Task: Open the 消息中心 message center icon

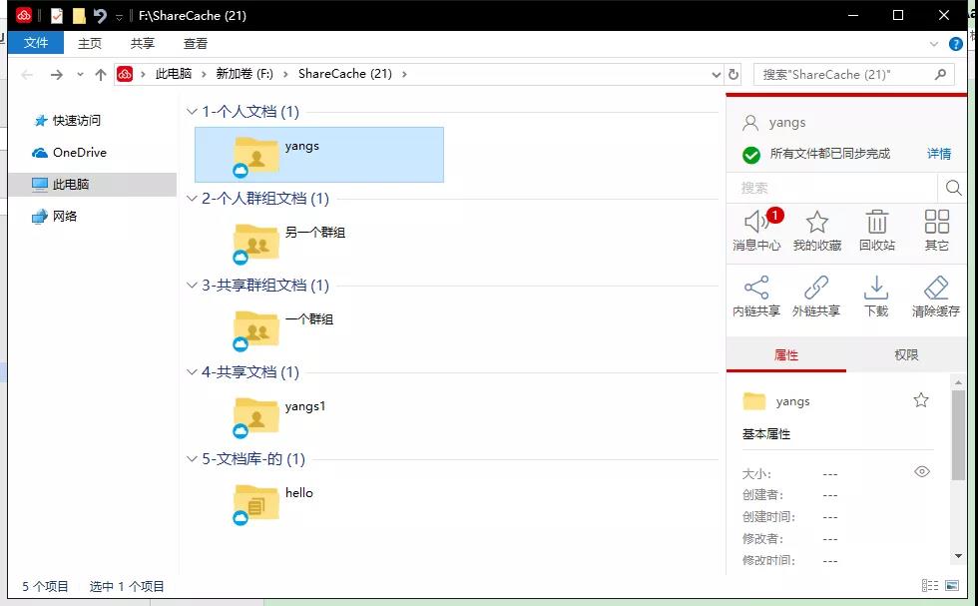Action: 756,229
